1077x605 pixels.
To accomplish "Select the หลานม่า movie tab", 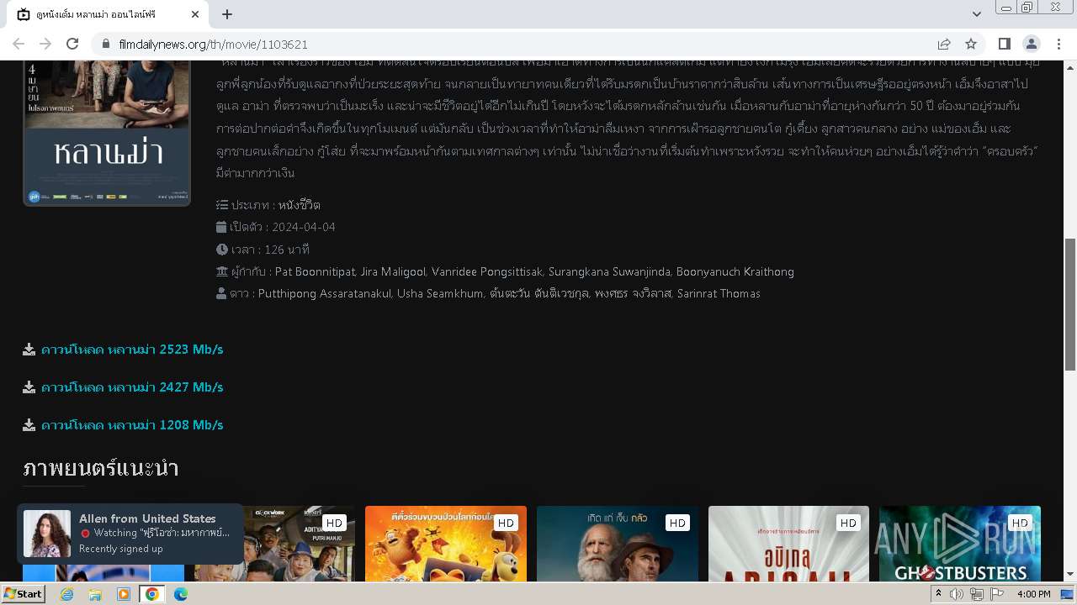I will [108, 14].
